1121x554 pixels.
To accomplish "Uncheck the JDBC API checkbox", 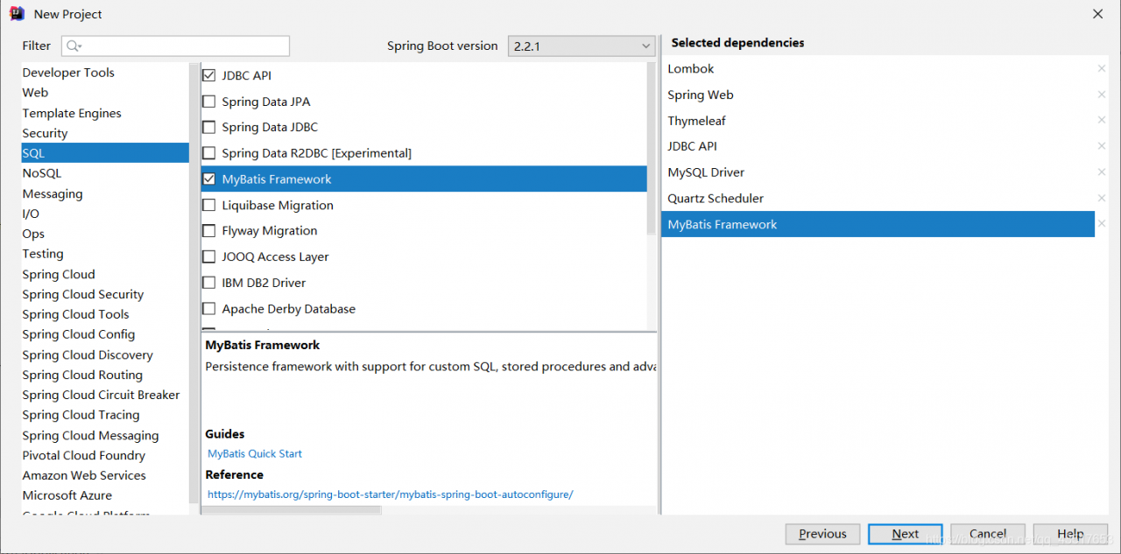I will (208, 75).
